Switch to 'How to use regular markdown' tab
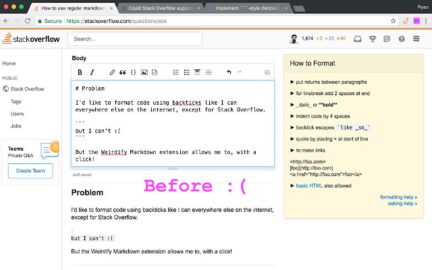432x270 pixels. point(74,8)
